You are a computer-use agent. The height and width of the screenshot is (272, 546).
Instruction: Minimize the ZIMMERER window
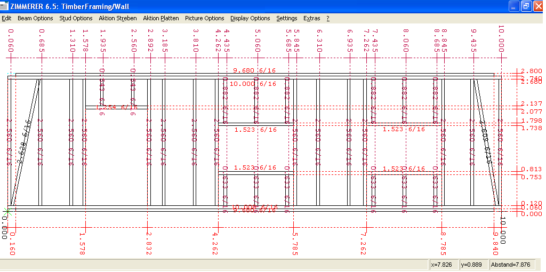coord(513,6)
